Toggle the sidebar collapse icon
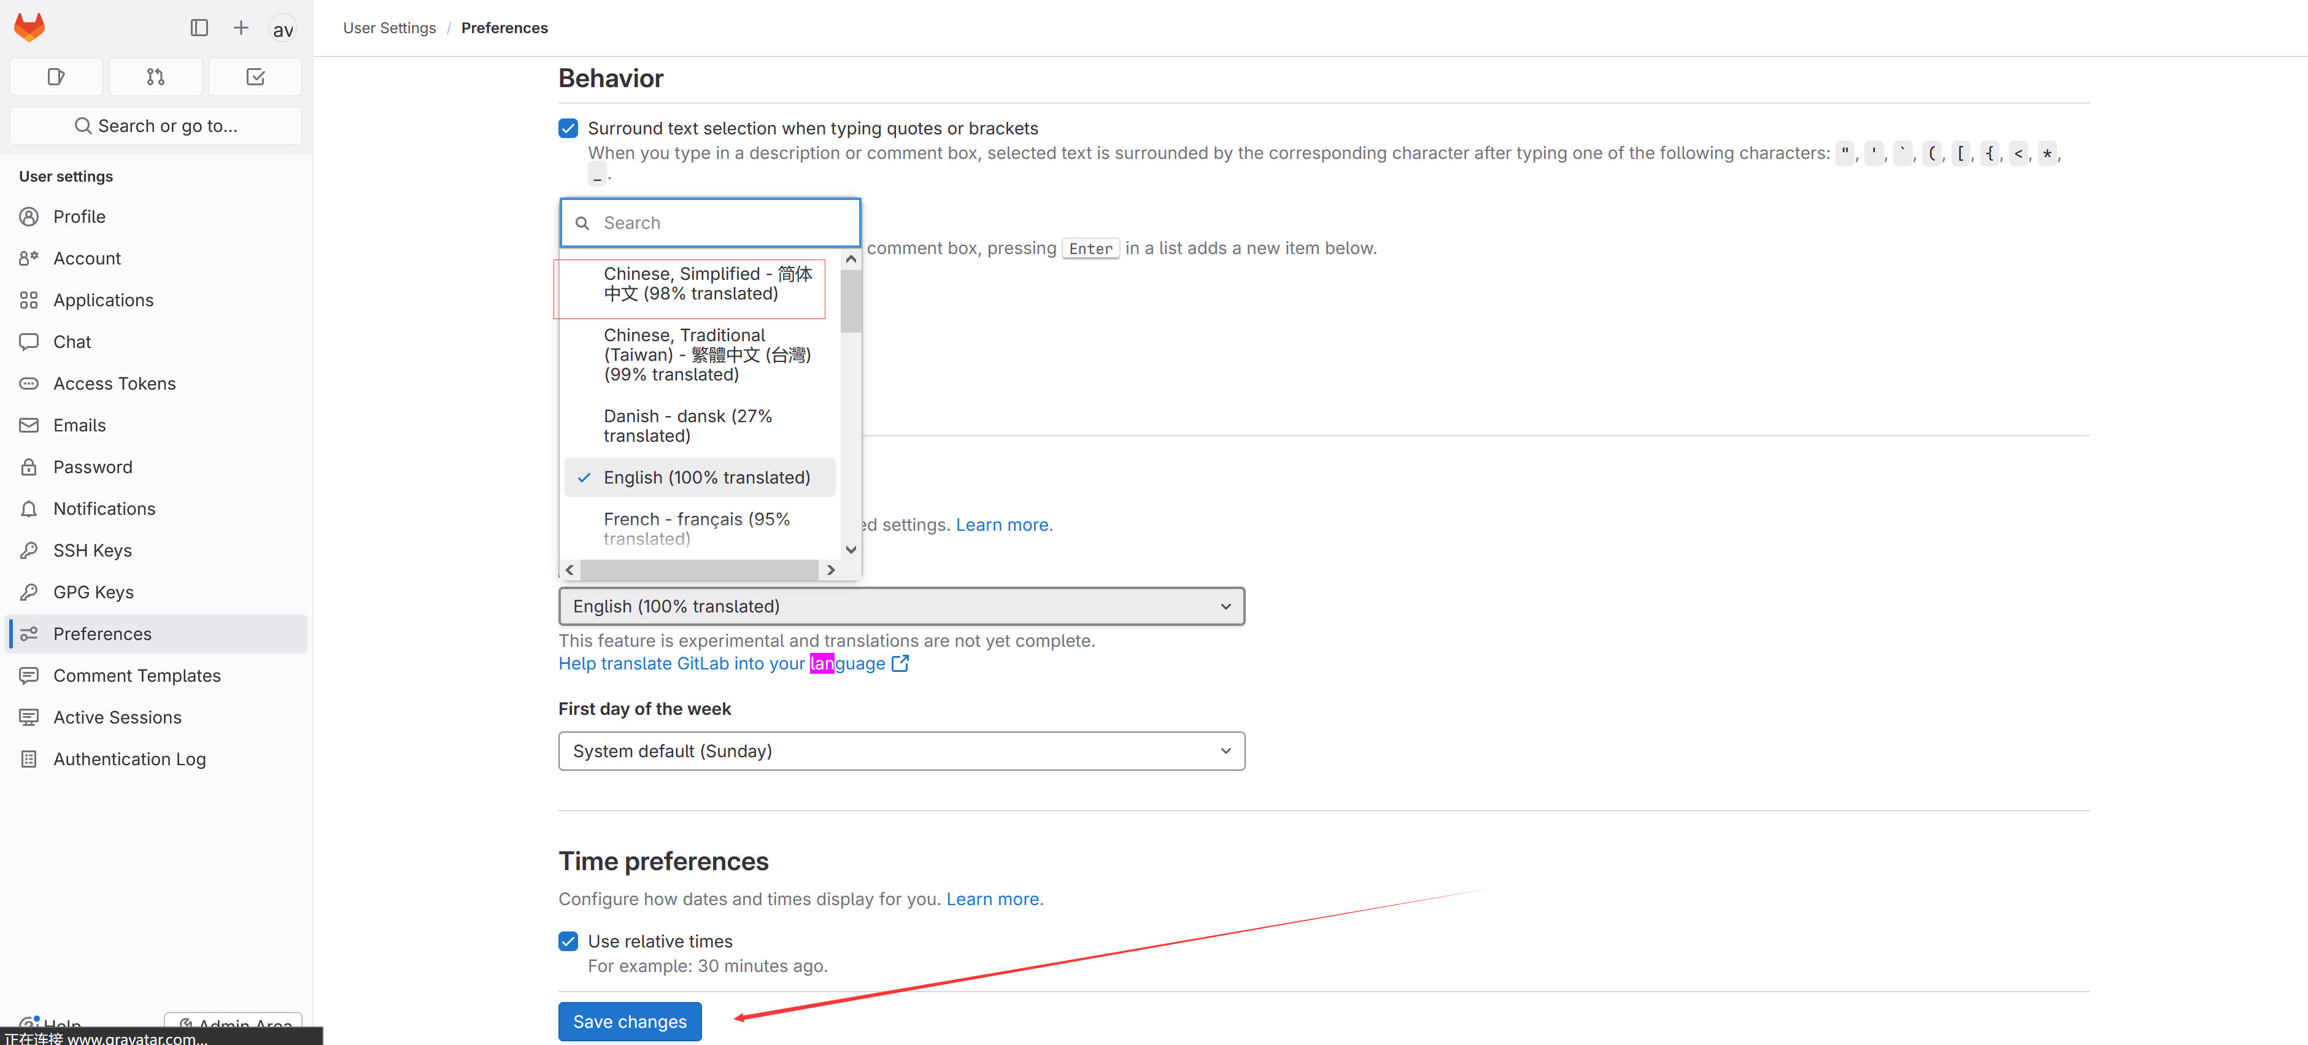 199,28
